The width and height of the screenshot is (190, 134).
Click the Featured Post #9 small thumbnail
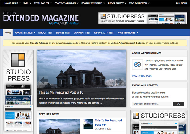(88, 124)
